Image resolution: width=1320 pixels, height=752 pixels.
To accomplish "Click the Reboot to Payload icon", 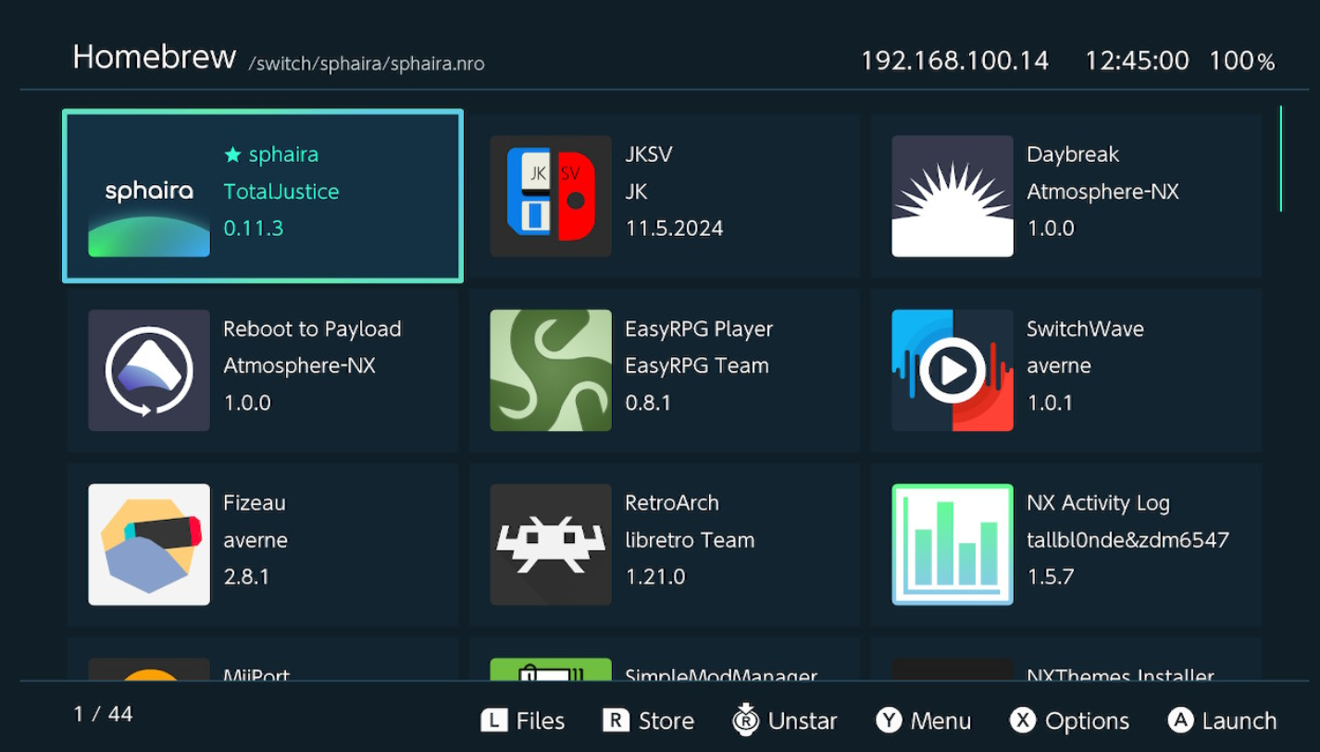I will [149, 370].
